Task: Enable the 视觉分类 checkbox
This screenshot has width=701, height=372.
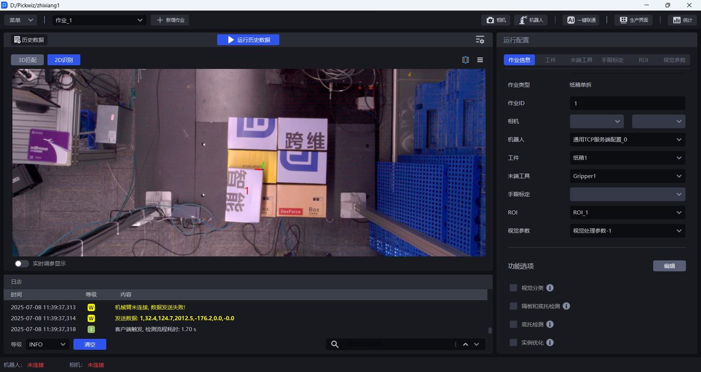Action: (513, 288)
